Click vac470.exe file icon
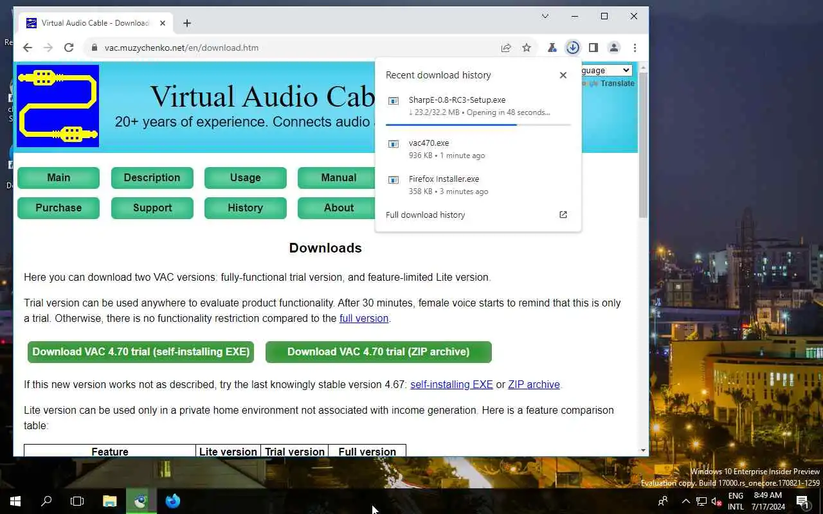823x514 pixels. tap(394, 144)
